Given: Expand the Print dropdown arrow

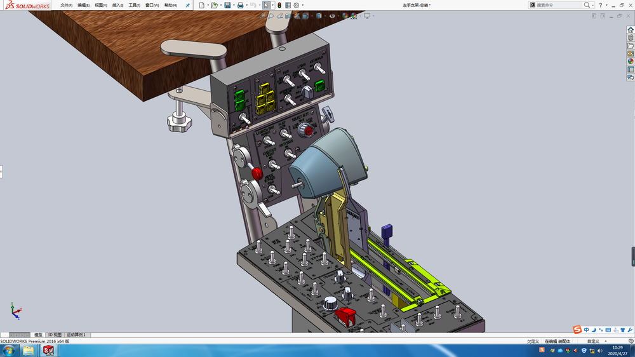Looking at the screenshot, I should point(246,5).
